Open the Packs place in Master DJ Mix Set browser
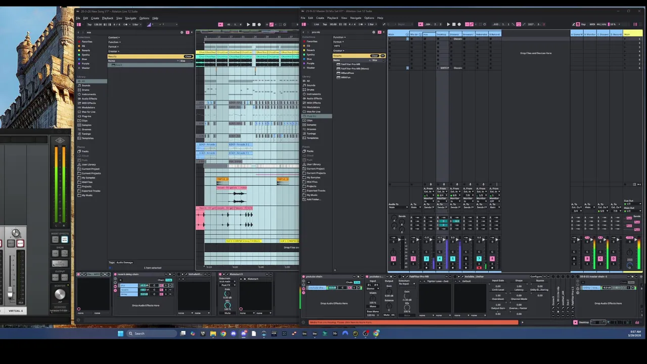Image resolution: width=647 pixels, height=364 pixels. pos(310,151)
